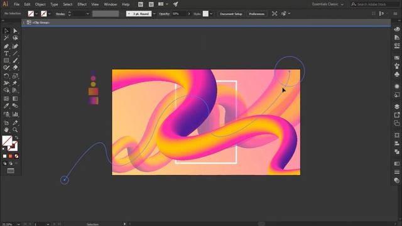Click the GPU performance rocket icon
Image resolution: width=402 pixels, height=226 pixels.
[x=176, y=4]
